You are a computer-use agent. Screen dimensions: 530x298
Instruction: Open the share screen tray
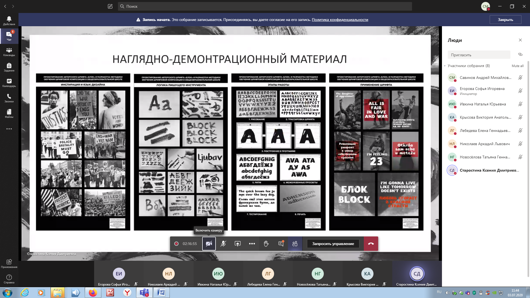pyautogui.click(x=238, y=244)
